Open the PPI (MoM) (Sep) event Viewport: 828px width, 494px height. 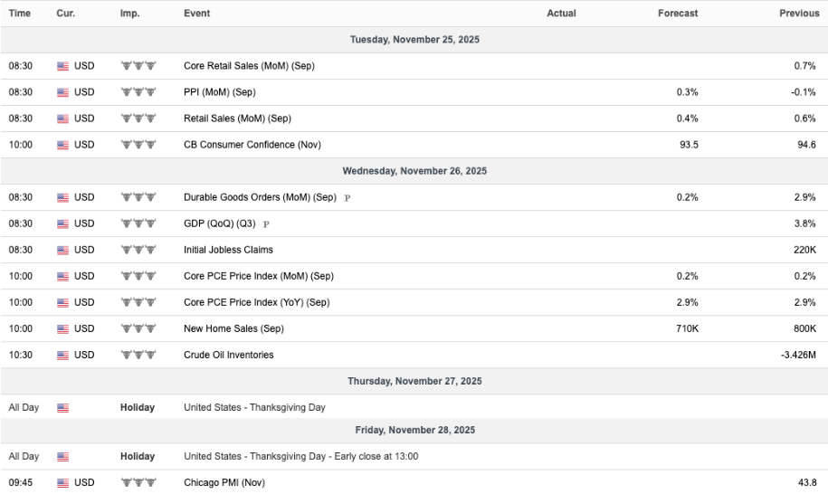220,92
